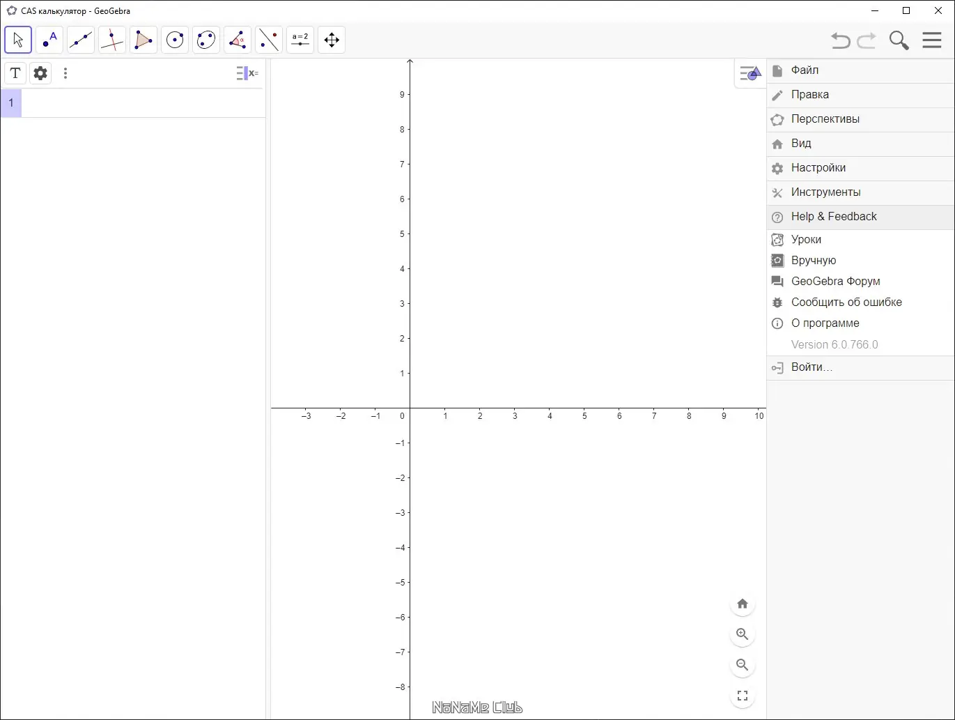
Task: Select the Point tool
Action: (x=49, y=40)
